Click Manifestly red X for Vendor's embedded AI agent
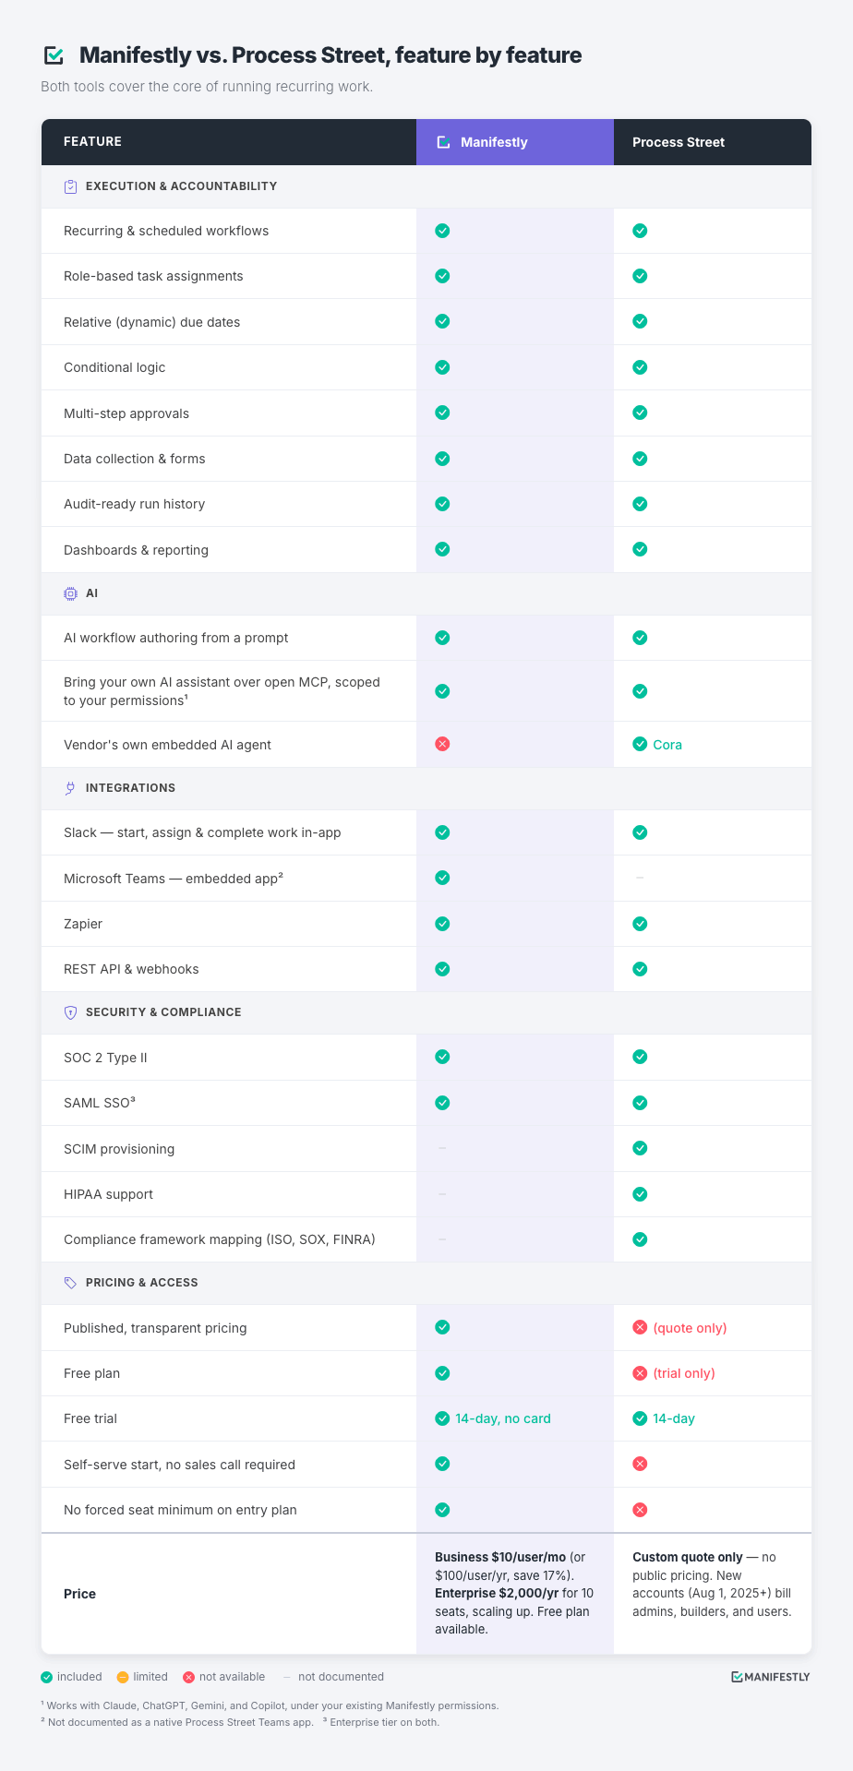This screenshot has height=1771, width=853. coord(442,744)
